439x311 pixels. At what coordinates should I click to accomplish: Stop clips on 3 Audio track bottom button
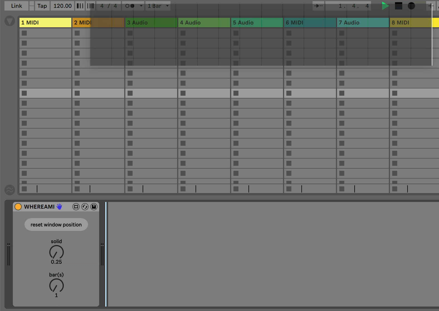point(130,189)
